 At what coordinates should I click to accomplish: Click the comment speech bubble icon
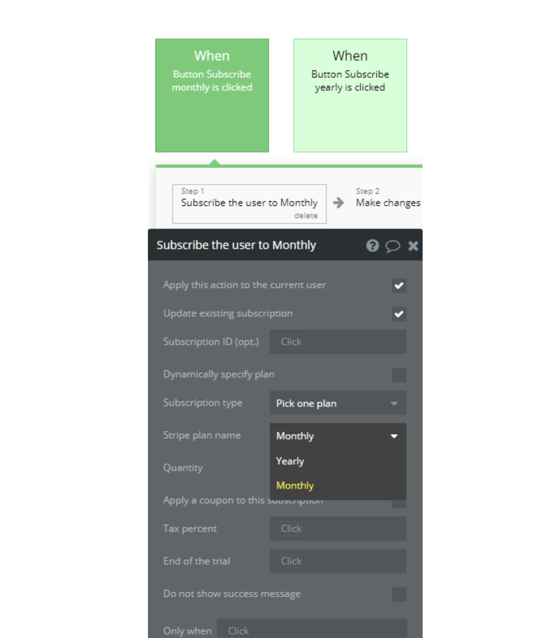[x=393, y=246]
